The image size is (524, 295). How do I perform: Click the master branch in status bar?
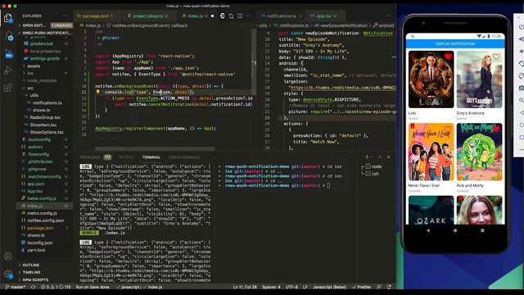tap(16, 287)
